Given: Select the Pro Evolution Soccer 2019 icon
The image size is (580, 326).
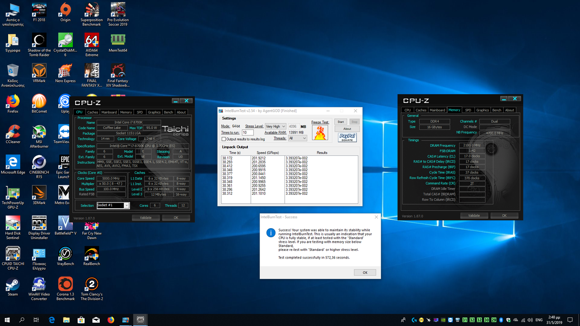Looking at the screenshot, I should point(118,14).
